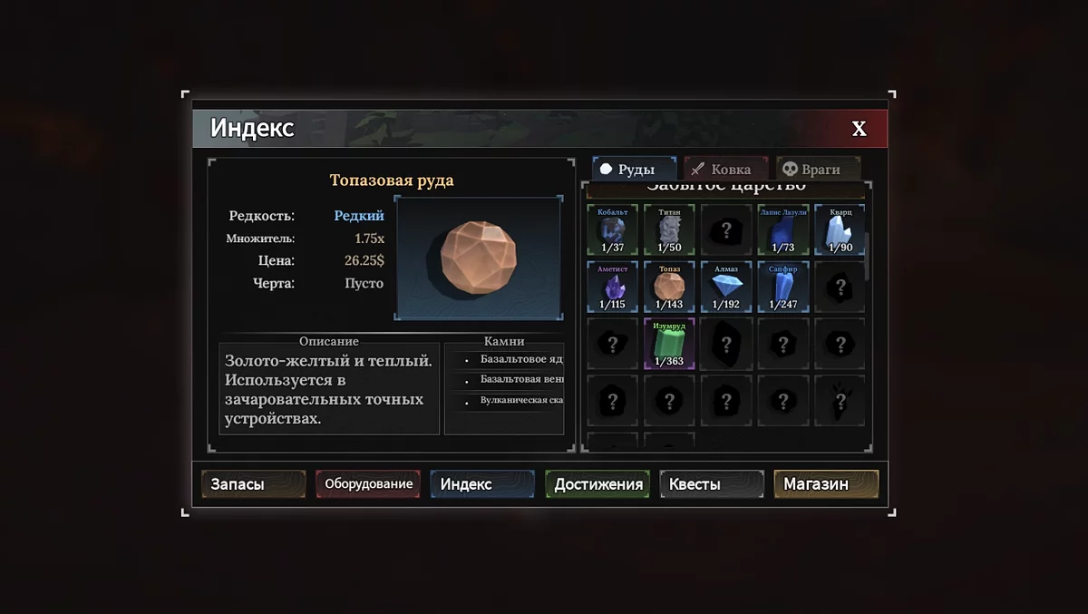
Task: Close the Индекс window
Action: click(860, 129)
